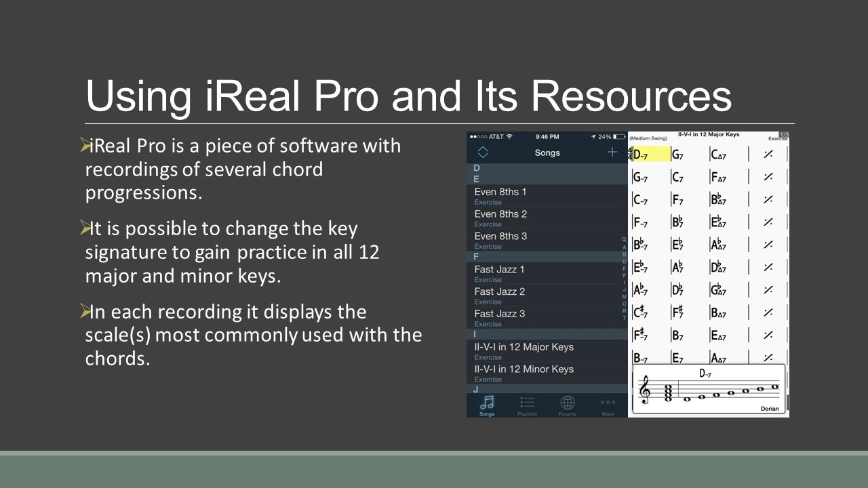
Task: Open the Forums tab
Action: [568, 405]
